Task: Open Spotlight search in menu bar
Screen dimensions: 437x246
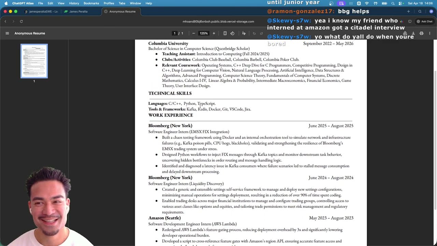Action: click(x=393, y=3)
